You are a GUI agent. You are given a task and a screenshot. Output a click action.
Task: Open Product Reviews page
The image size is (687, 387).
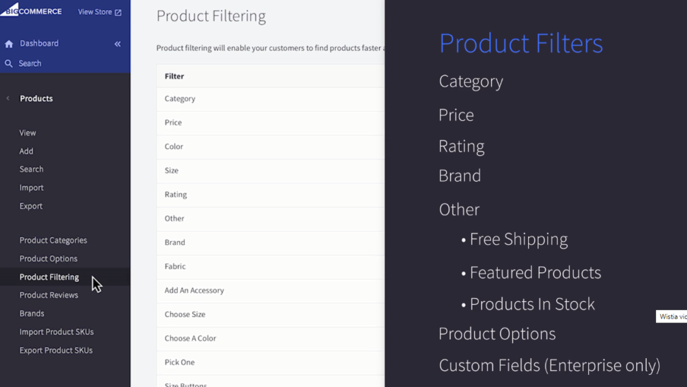[x=48, y=295]
